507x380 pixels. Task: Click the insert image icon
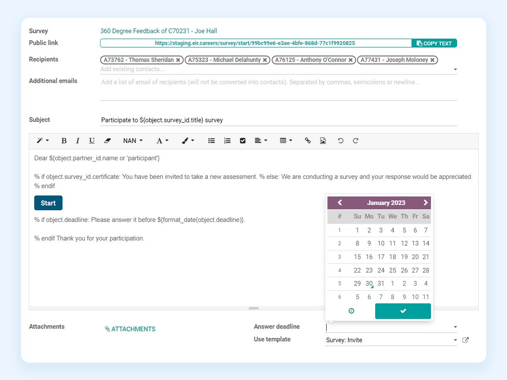point(323,141)
